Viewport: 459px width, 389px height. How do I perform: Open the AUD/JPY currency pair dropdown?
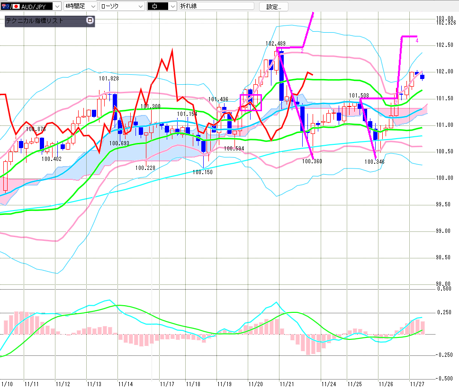(57, 6)
